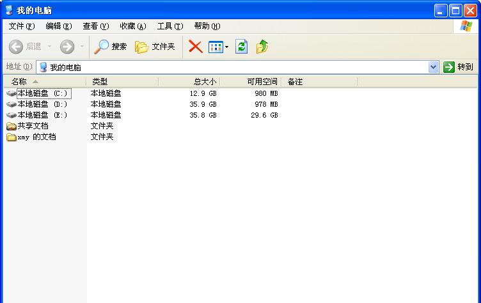Click the 共享文档 folder icon

tap(12, 126)
